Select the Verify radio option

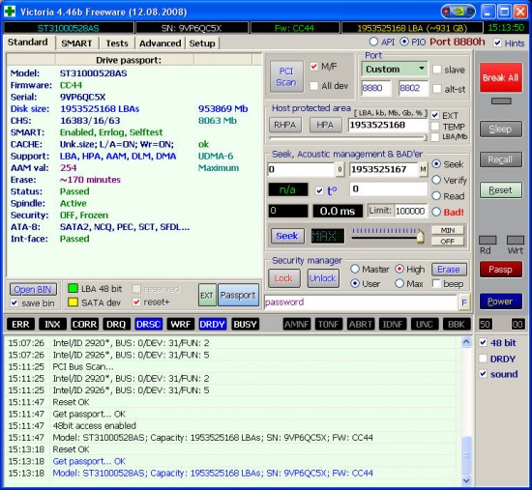pos(436,180)
